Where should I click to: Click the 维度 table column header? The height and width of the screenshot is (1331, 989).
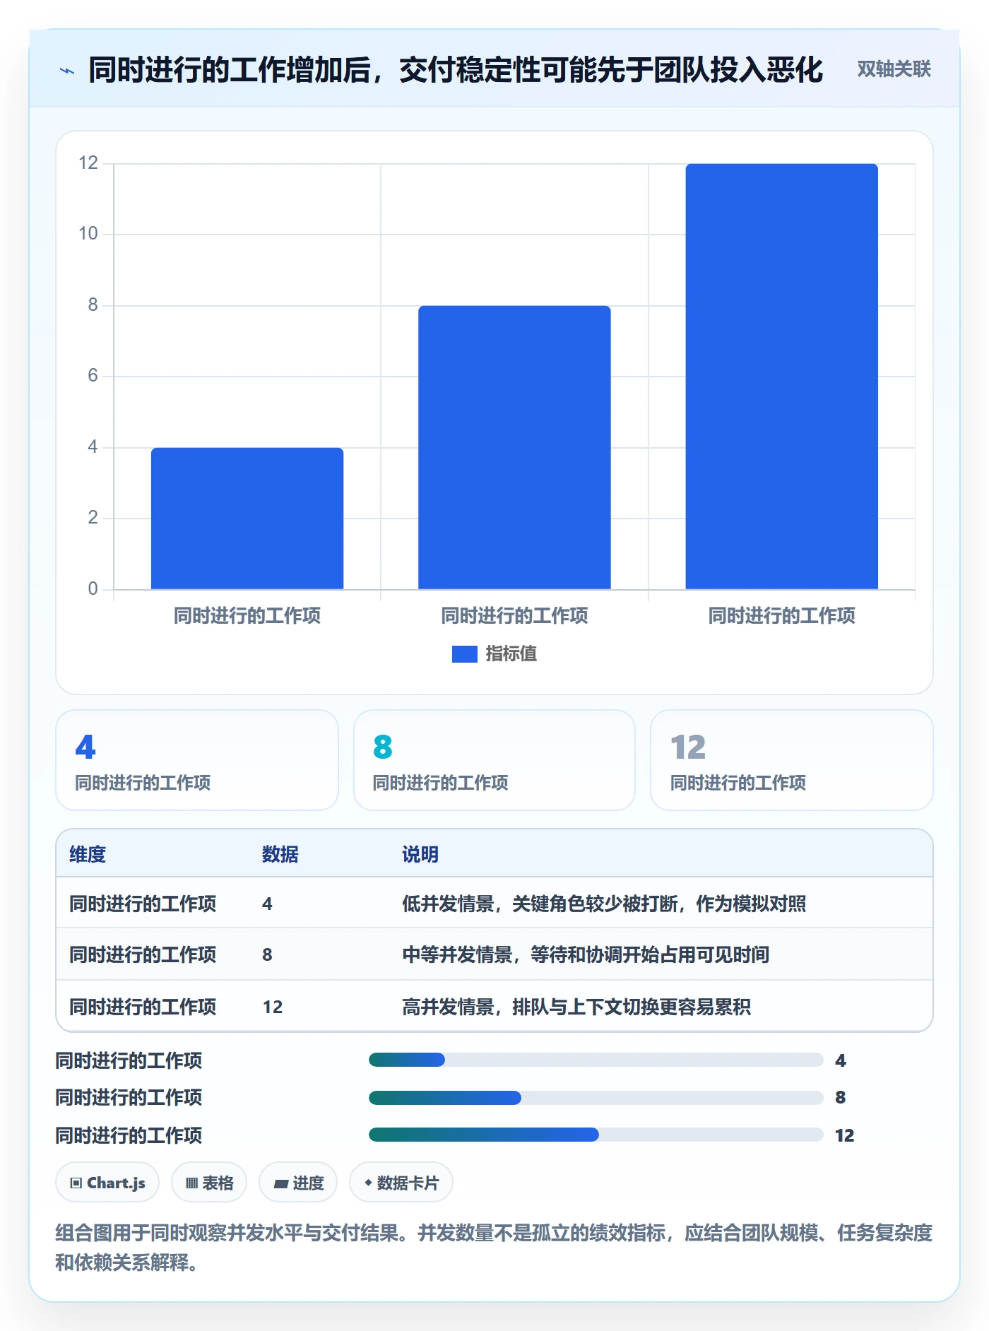point(88,854)
